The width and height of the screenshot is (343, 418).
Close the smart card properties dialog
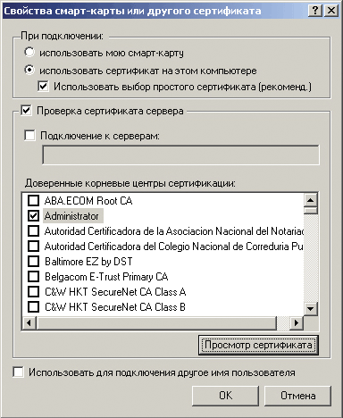pyautogui.click(x=331, y=11)
